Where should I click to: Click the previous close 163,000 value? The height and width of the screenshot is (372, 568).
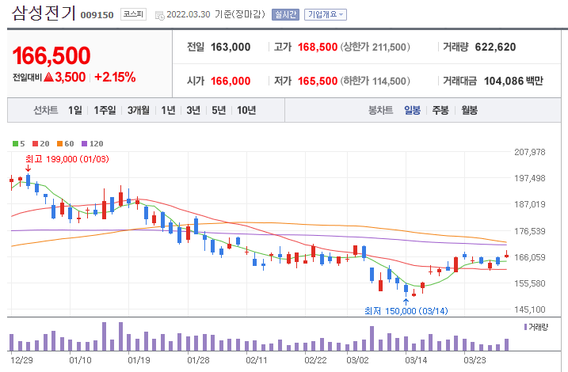(x=231, y=47)
